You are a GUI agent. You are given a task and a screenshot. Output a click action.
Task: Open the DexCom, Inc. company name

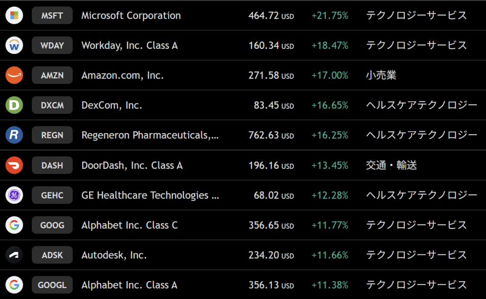click(x=112, y=106)
